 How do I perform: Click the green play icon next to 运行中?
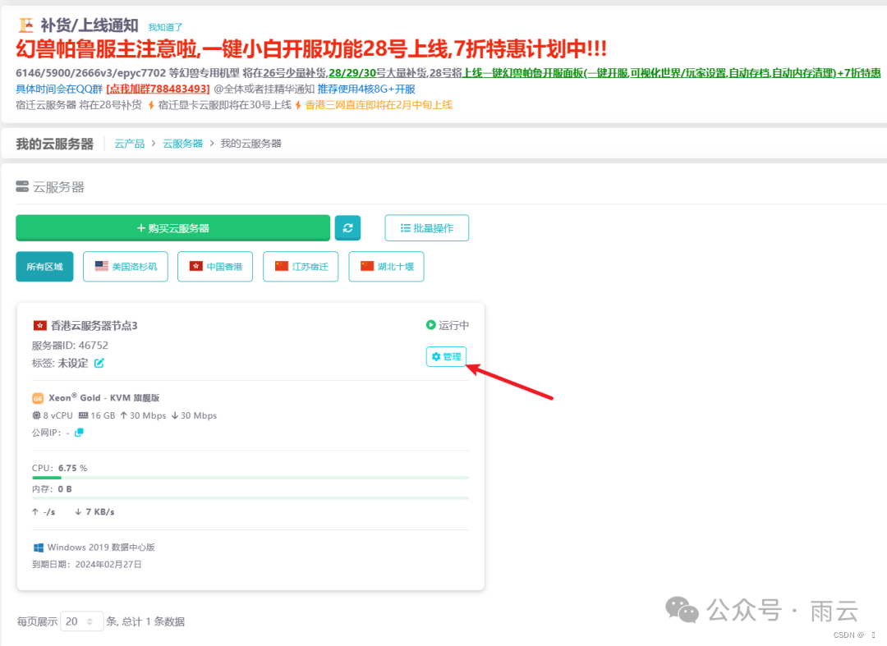tap(430, 324)
